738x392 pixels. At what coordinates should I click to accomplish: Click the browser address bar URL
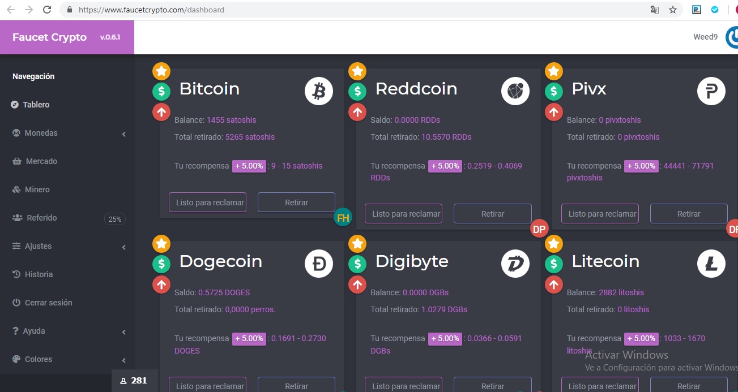151,10
